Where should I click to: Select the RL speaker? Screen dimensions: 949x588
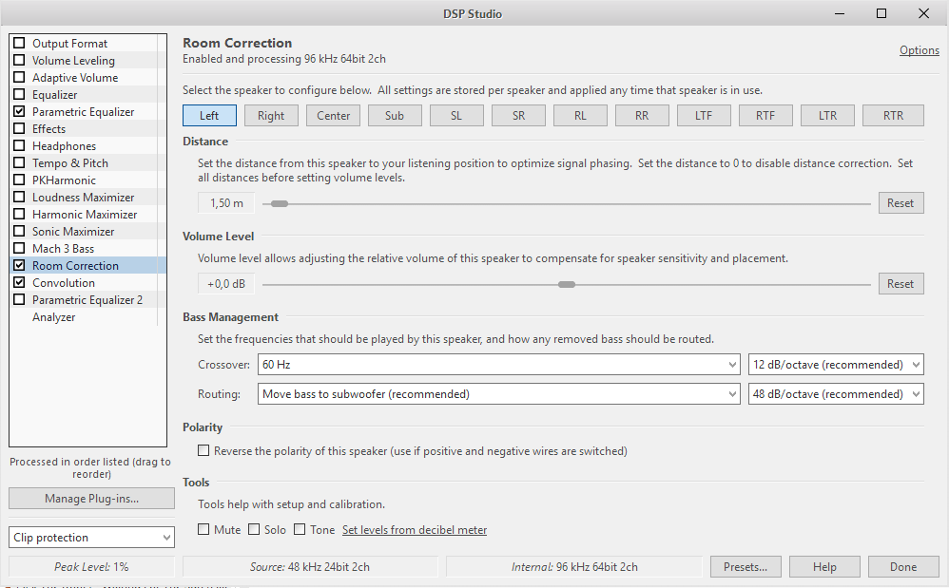point(580,116)
